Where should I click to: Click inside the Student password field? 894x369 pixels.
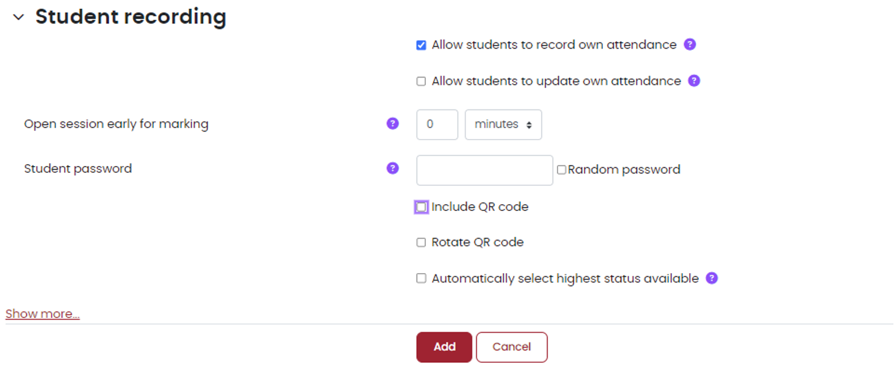click(484, 170)
